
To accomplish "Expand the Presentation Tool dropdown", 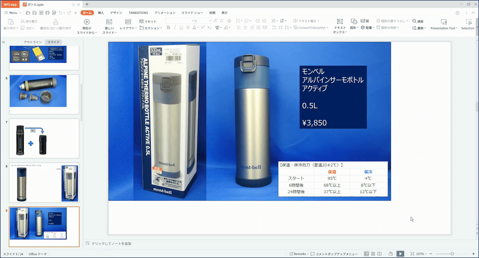I will (444, 28).
